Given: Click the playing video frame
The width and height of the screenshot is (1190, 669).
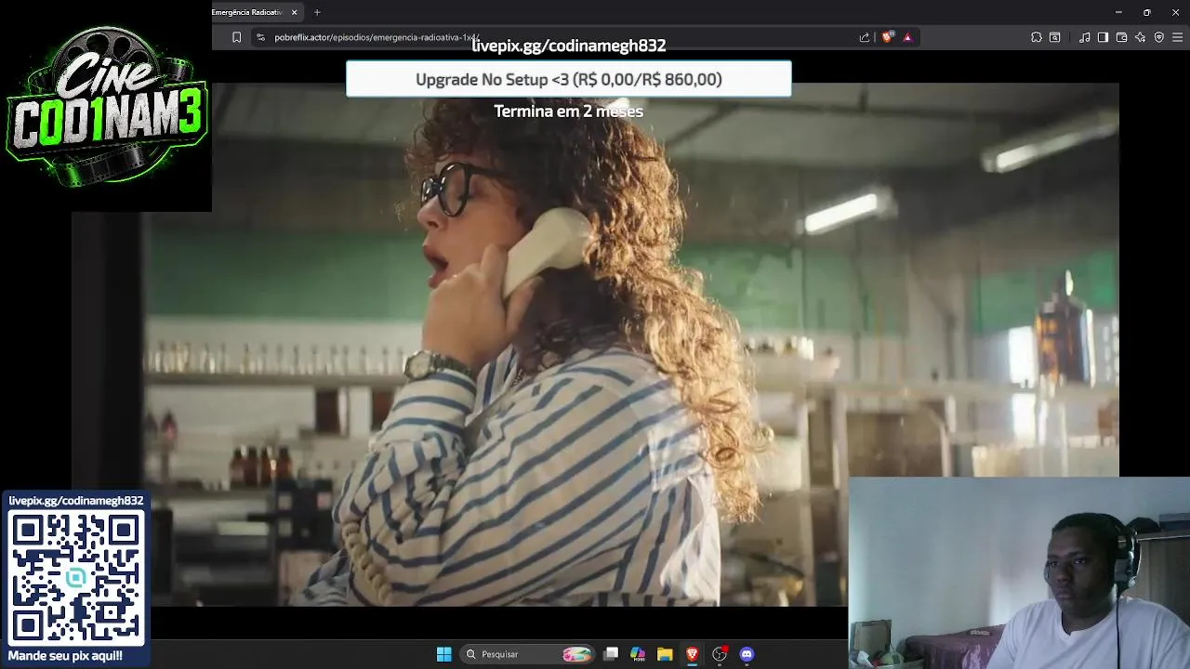Looking at the screenshot, I should click(595, 344).
